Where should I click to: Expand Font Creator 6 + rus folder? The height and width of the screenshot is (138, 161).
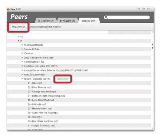click(x=22, y=62)
